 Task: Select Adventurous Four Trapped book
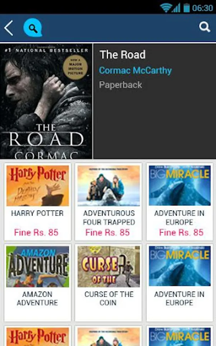[109, 202]
